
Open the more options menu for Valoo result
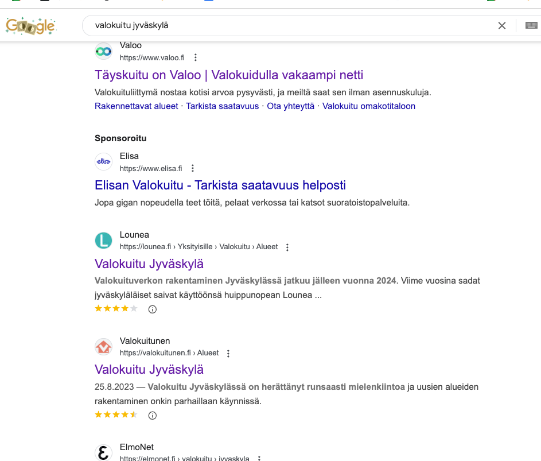pyautogui.click(x=196, y=57)
